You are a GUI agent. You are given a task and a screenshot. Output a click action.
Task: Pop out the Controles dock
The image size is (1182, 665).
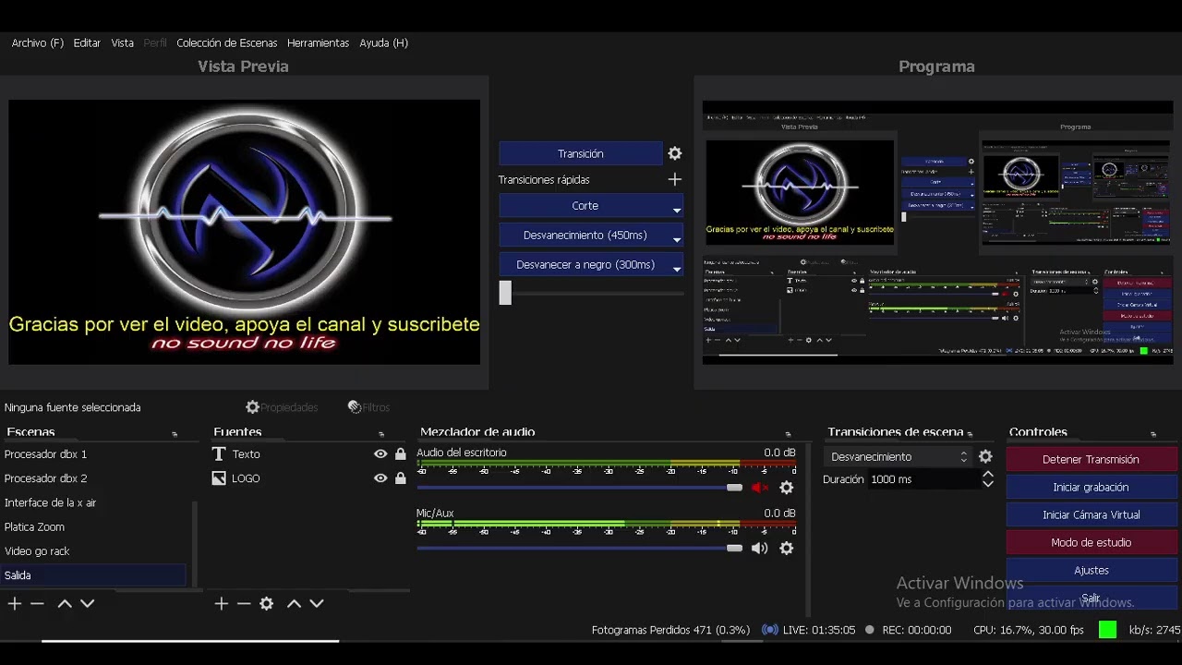click(x=1153, y=434)
